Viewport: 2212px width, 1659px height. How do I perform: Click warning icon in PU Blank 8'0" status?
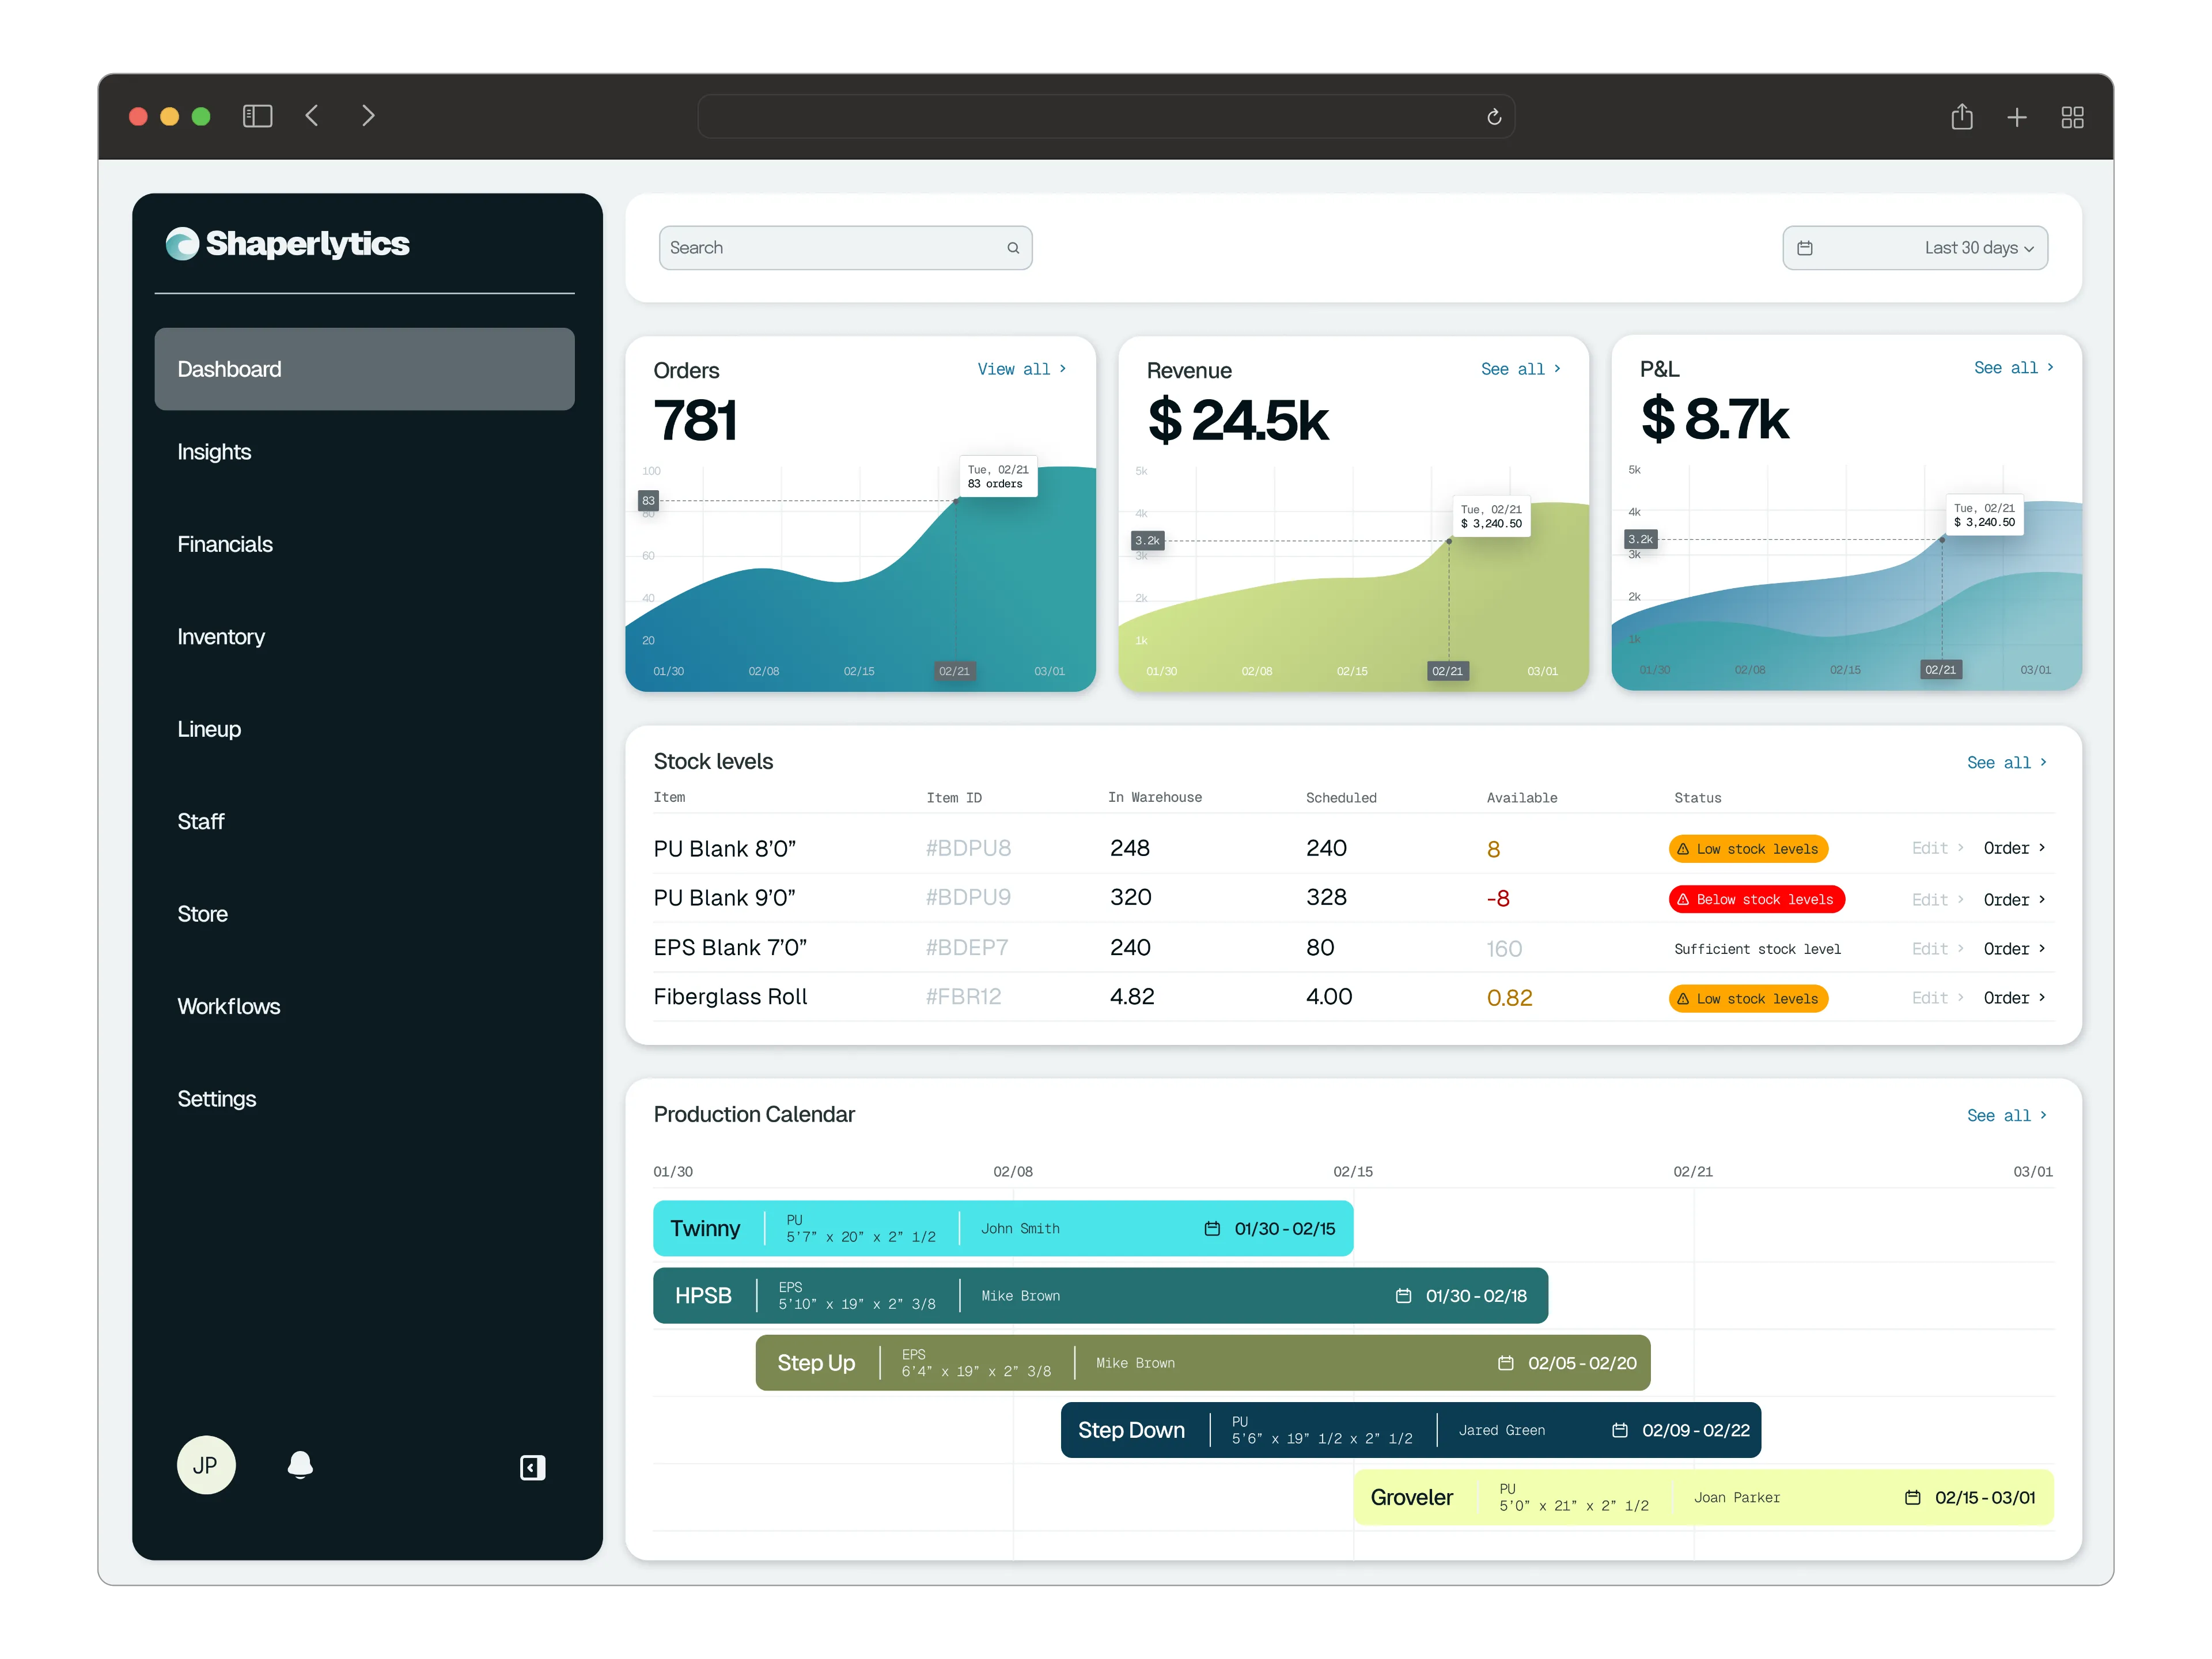pos(1683,849)
